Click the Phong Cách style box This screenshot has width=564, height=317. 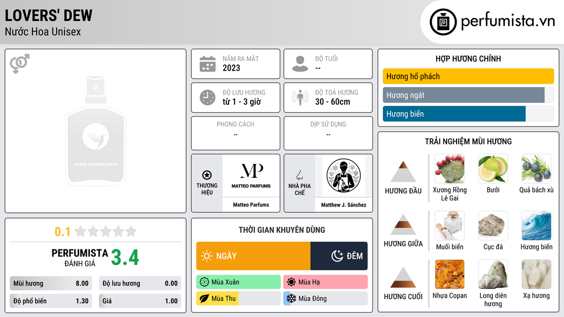236,133
